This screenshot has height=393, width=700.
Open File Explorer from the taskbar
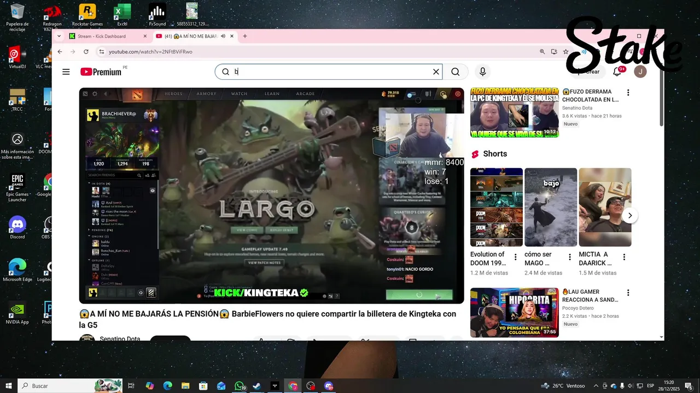click(185, 386)
